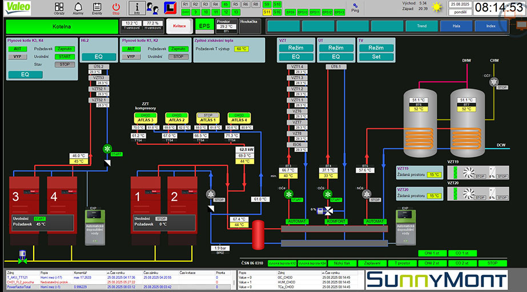Click the user login icon
Screen dimensions: 527x292
[153, 8]
